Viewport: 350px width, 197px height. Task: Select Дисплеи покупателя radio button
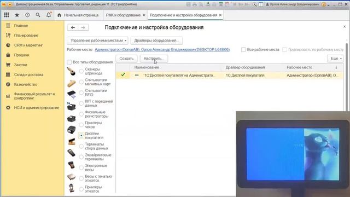(81, 136)
